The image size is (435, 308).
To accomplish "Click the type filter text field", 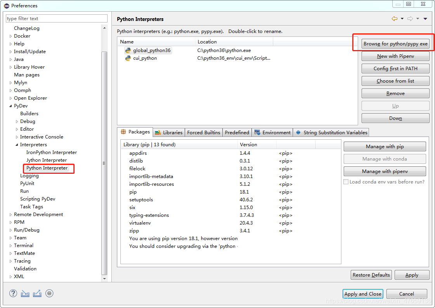I will pyautogui.click(x=56, y=18).
